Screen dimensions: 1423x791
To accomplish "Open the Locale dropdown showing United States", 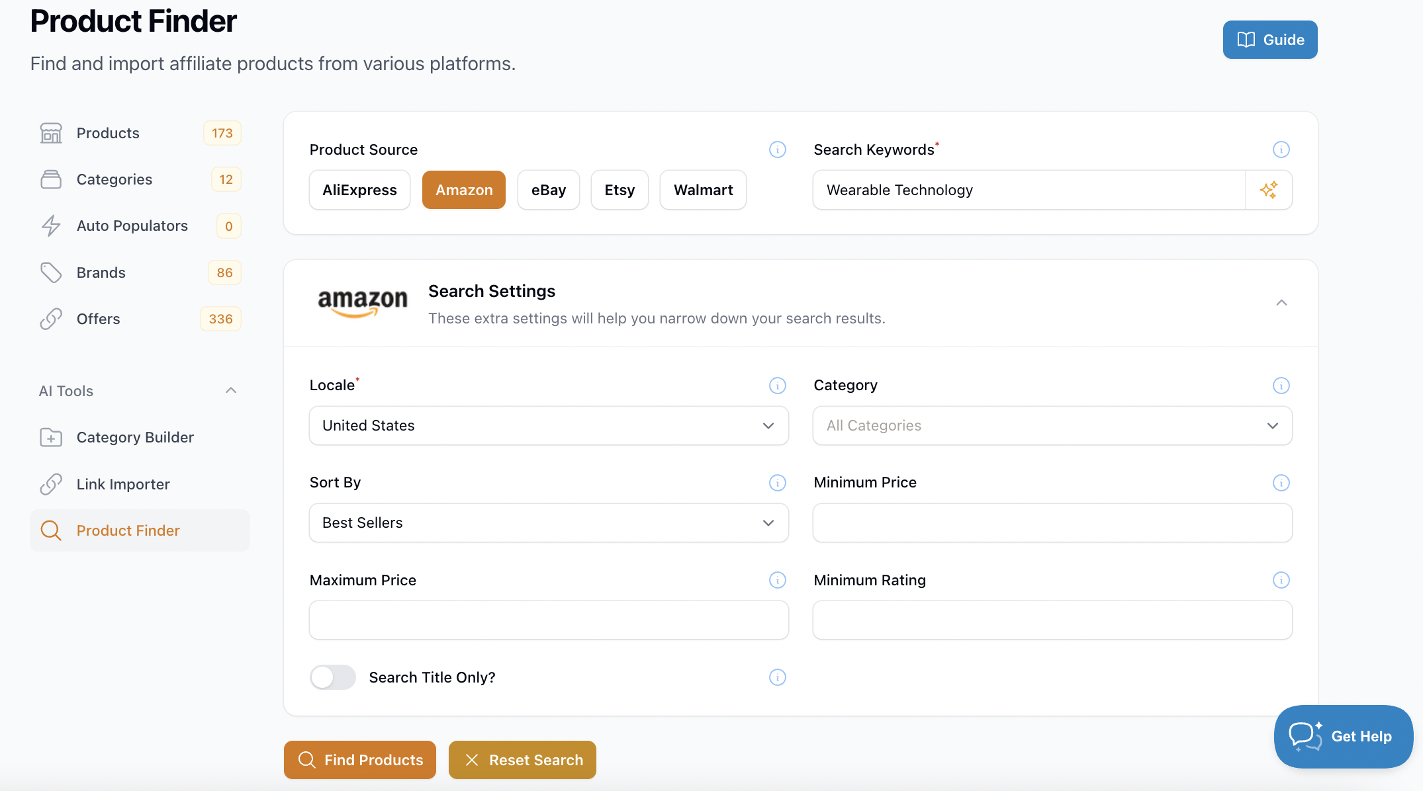I will (548, 425).
